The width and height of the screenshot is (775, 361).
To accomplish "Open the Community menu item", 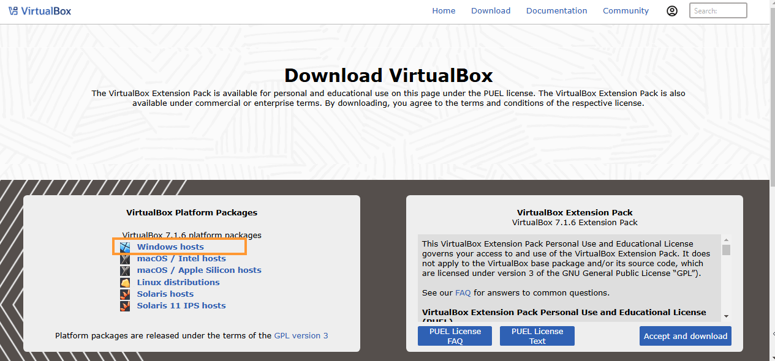I will click(x=626, y=10).
